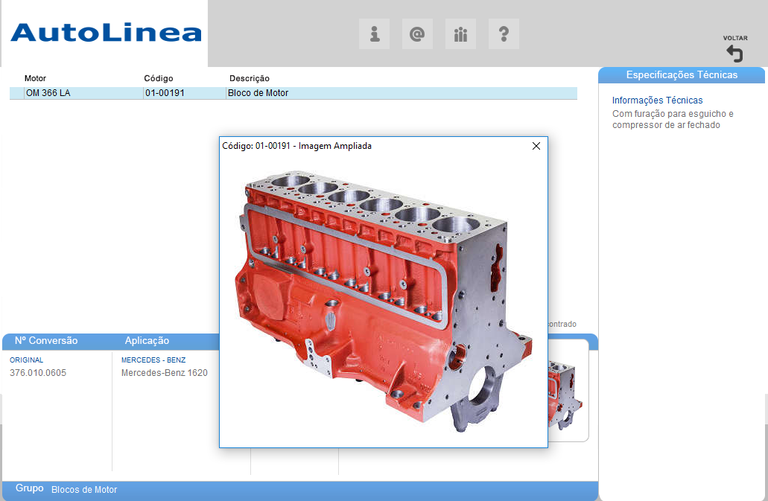Click Blocos de Motor in the Grupo bar
The image size is (768, 501).
(84, 490)
